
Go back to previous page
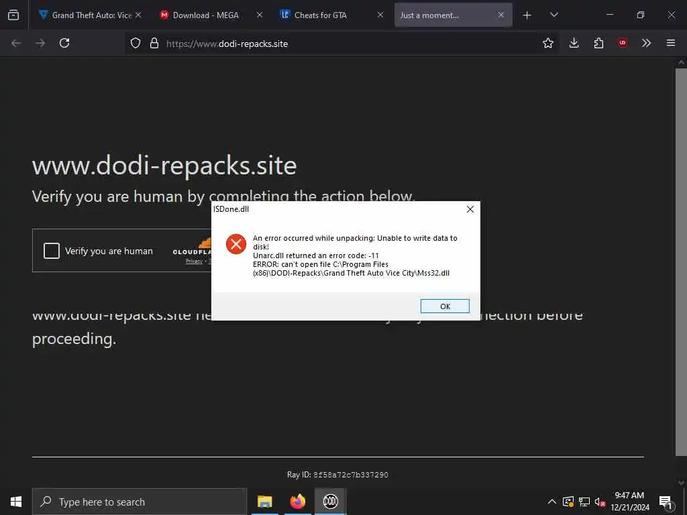(16, 43)
